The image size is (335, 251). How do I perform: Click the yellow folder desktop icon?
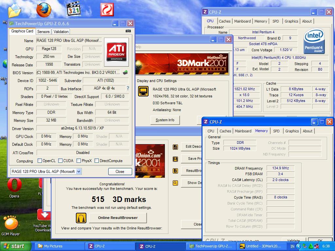click(x=14, y=10)
